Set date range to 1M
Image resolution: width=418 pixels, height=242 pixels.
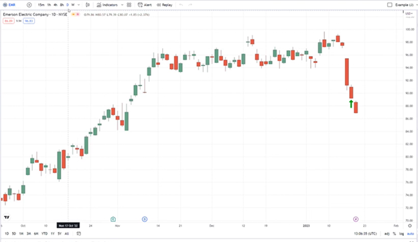tap(21, 233)
